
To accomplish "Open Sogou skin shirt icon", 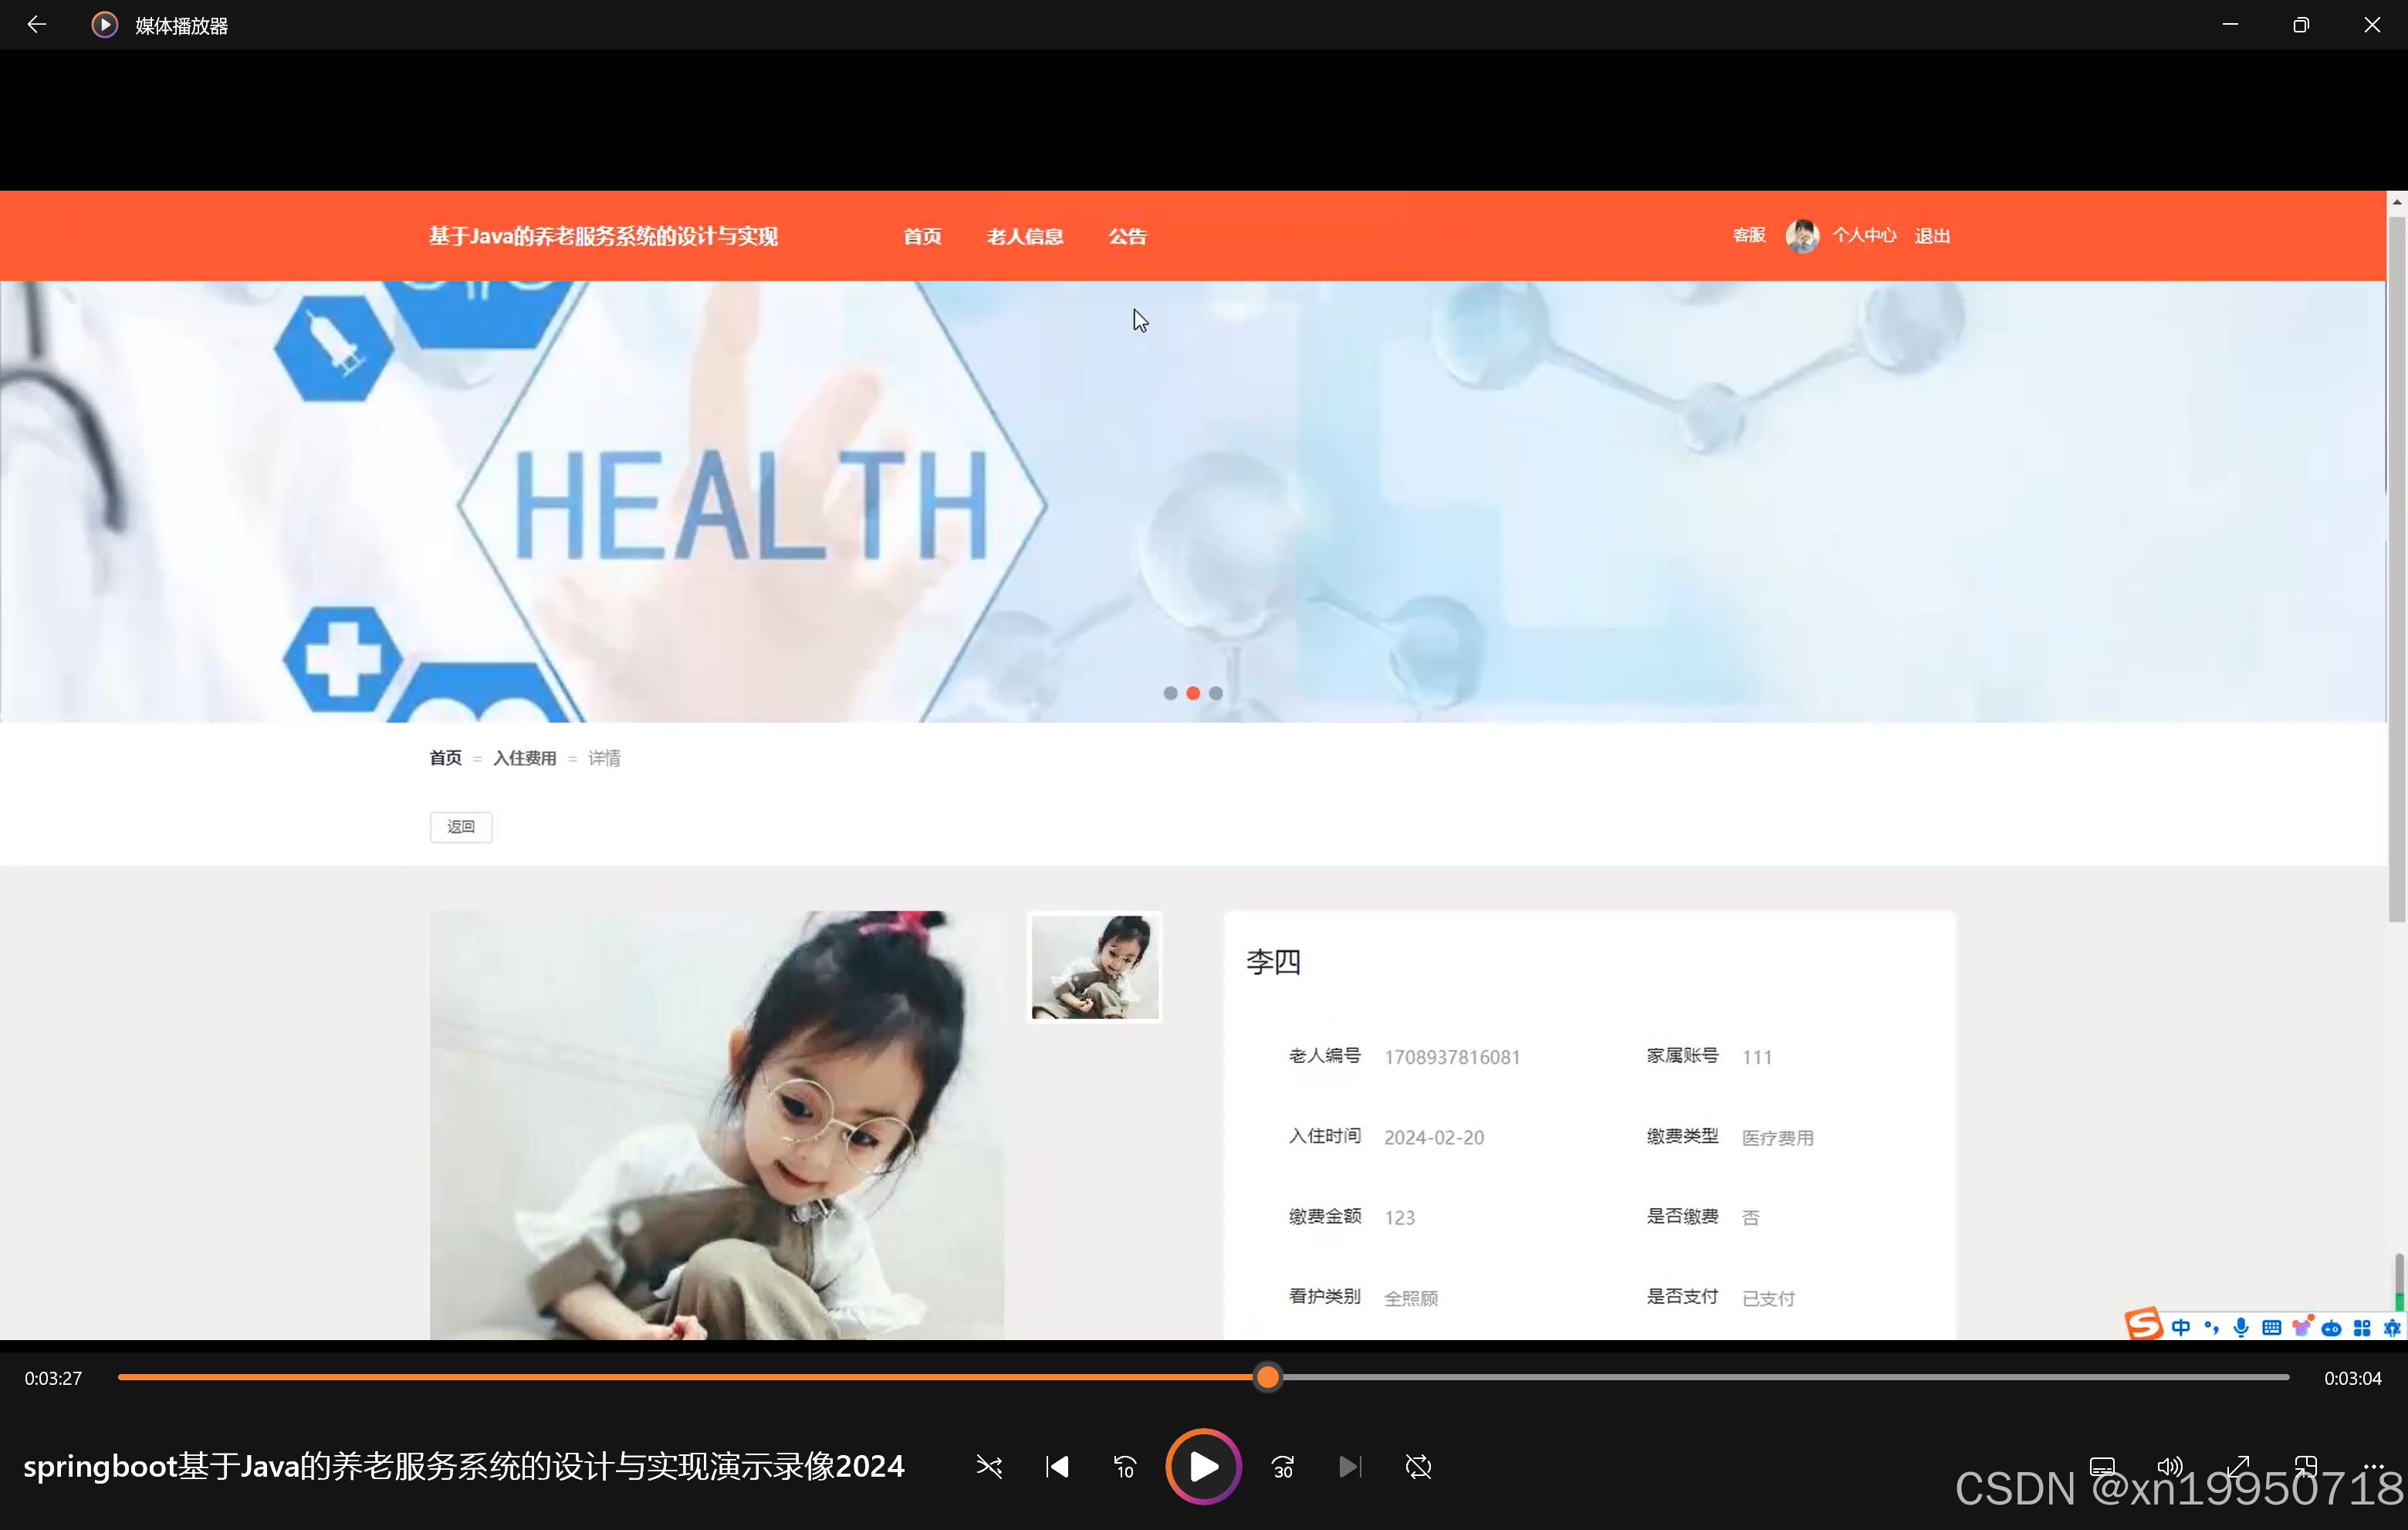I will pos(2302,1327).
